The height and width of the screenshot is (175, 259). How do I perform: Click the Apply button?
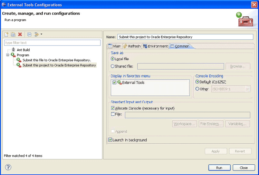click(x=216, y=151)
